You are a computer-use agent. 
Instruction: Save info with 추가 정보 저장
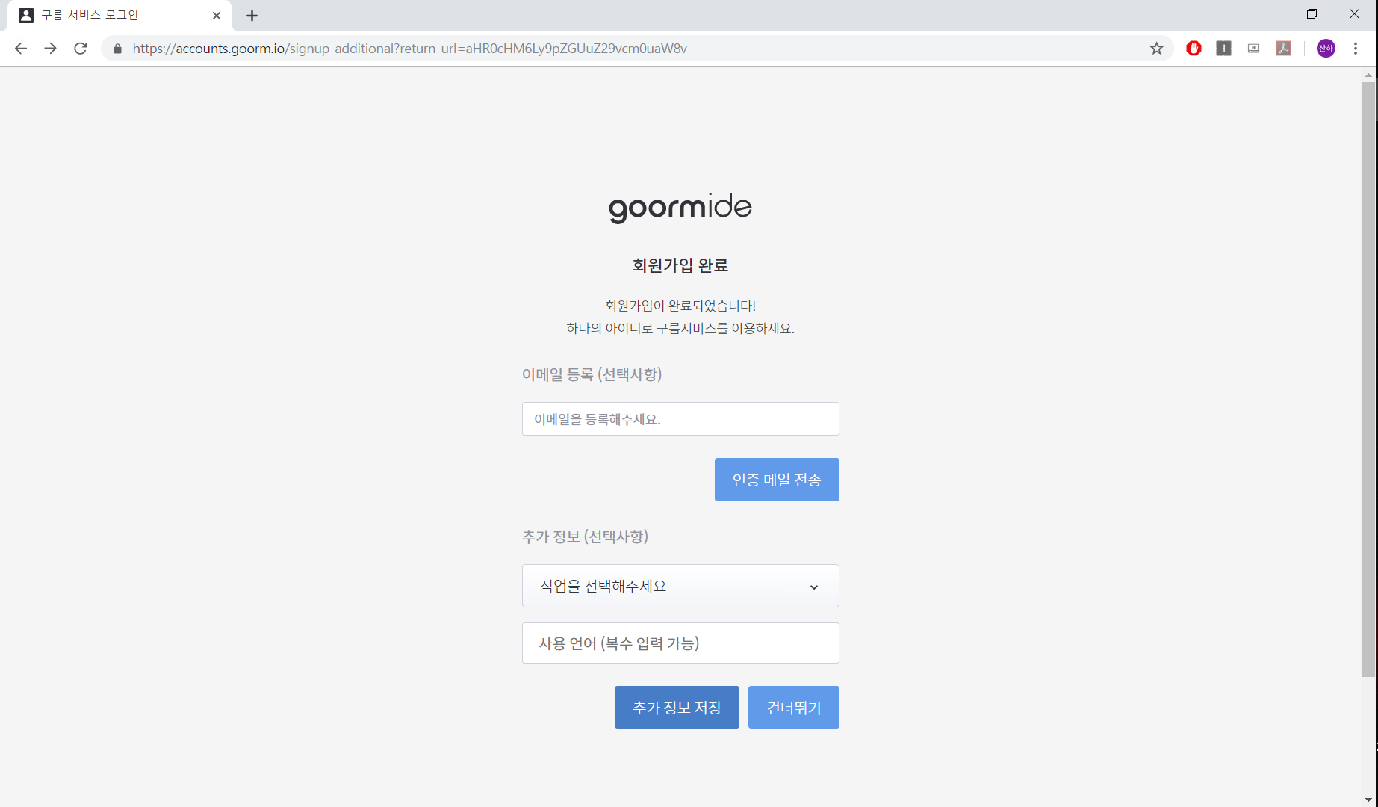pos(677,708)
